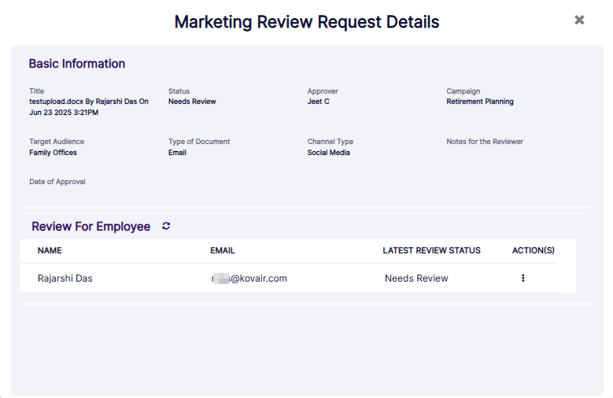Click the Campaign field label
The width and height of the screenshot is (613, 398).
click(x=463, y=91)
